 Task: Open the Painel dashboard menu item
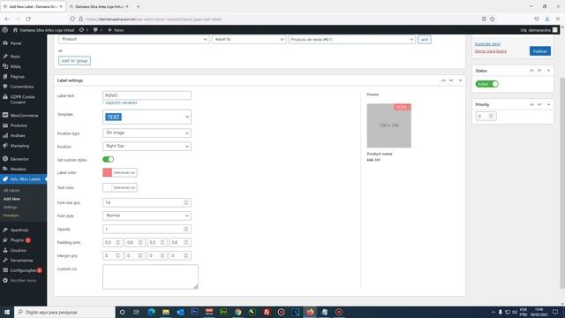click(16, 43)
